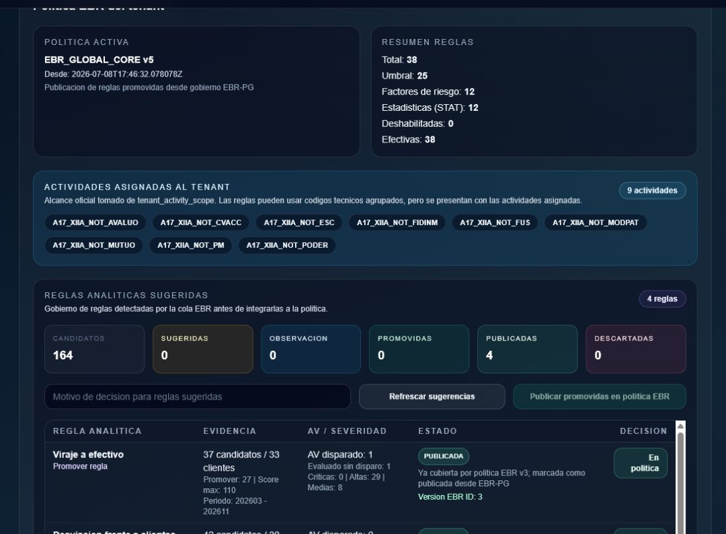Click the Periodo: 202603 - 202611 text
Image resolution: width=726 pixels, height=534 pixels.
pyautogui.click(x=235, y=506)
